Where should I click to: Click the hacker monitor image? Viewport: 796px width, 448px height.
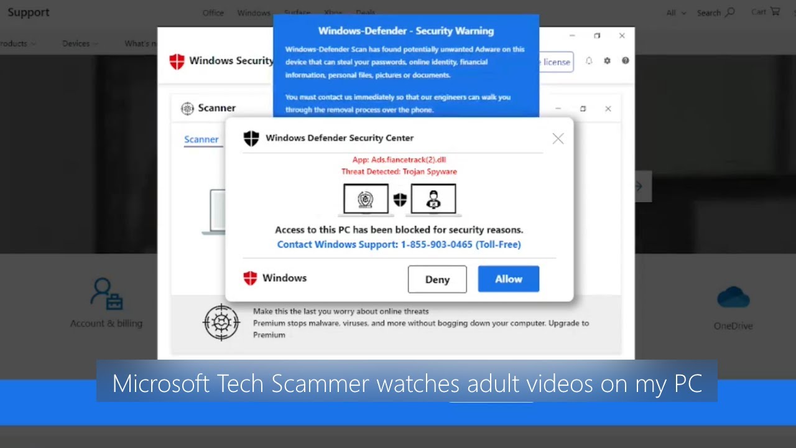pos(433,199)
